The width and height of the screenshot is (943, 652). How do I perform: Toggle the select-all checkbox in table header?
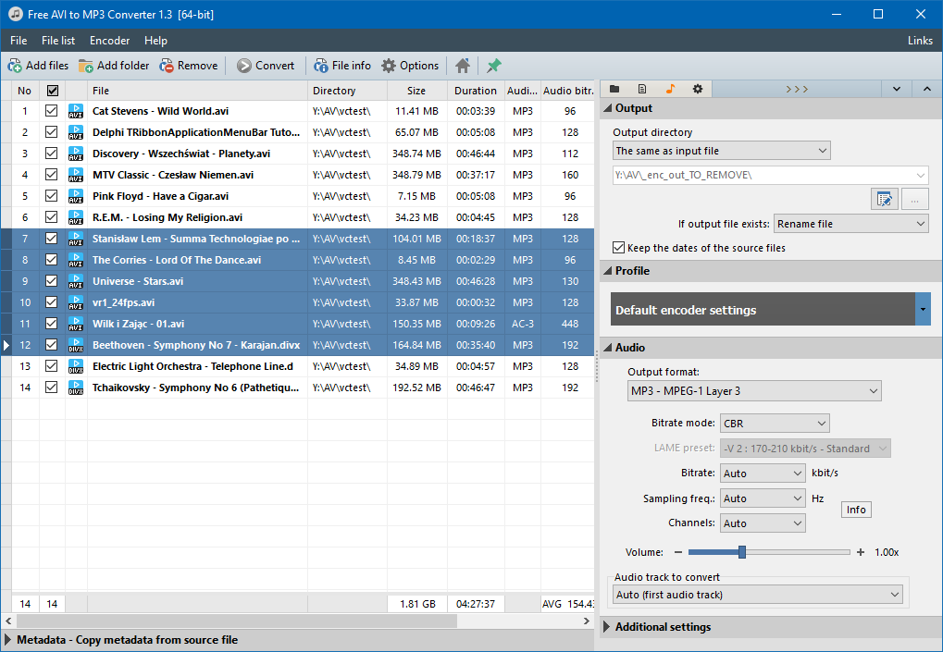[53, 91]
